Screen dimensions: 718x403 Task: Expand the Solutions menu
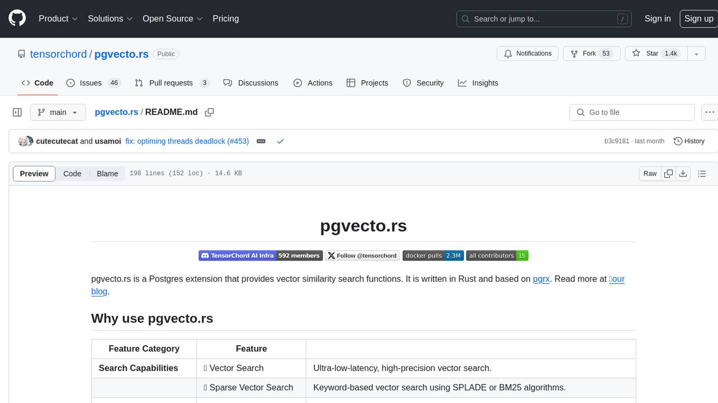(110, 18)
